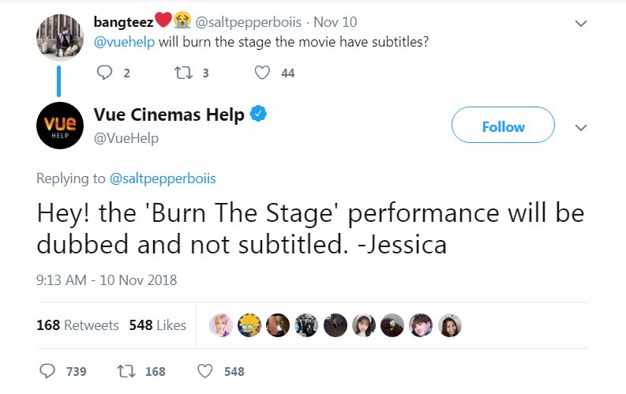This screenshot has width=626, height=394.
Task: Like the bangteez tweet
Action: [263, 73]
